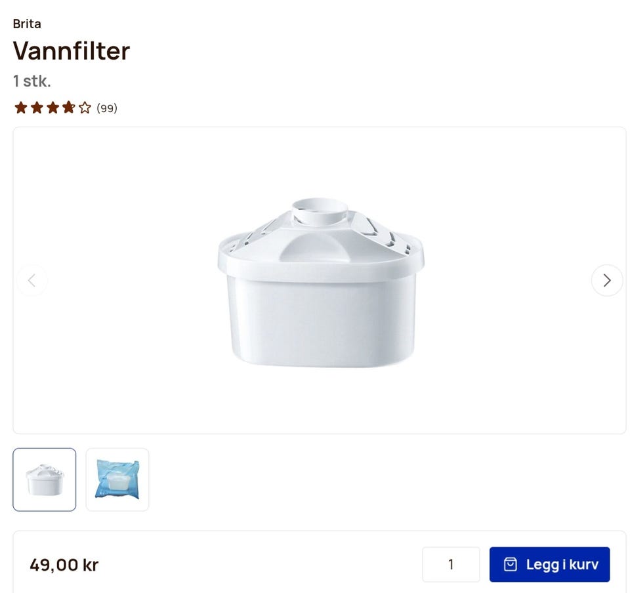
Task: Select the blue packaged filter thumbnail
Action: tap(117, 480)
